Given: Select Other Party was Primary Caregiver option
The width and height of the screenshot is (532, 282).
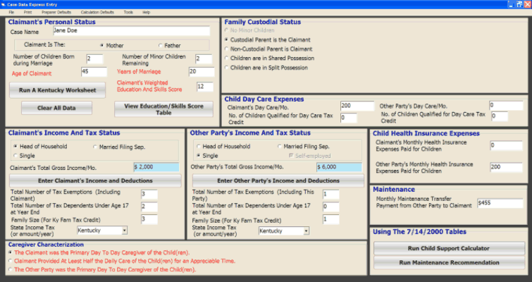Looking at the screenshot, I should (10, 269).
